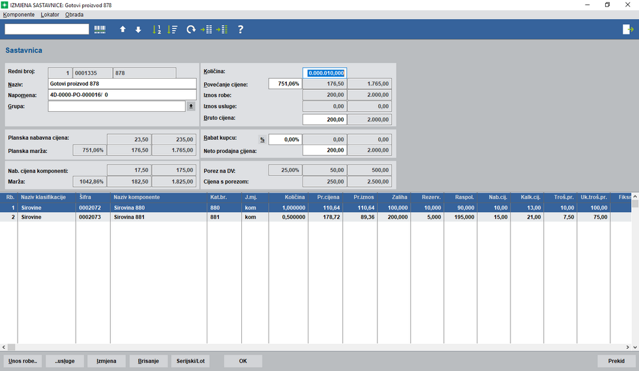This screenshot has width=639, height=371.
Task: Move item down with the down arrow icon
Action: 138,29
